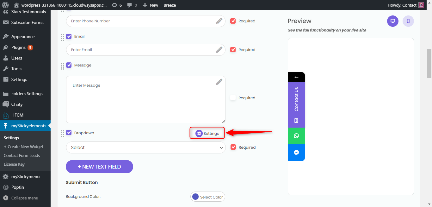
Task: Click the Poptin icon in sidebar
Action: point(6,187)
